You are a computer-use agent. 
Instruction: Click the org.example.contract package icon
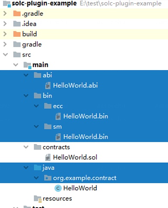click(48, 178)
